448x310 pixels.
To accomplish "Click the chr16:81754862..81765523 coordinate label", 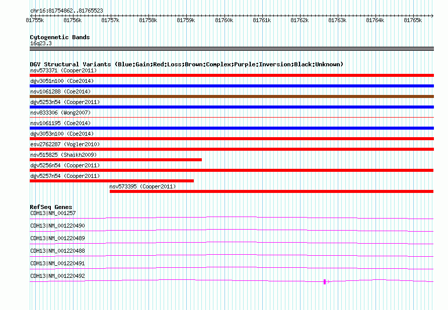I will coord(66,11).
